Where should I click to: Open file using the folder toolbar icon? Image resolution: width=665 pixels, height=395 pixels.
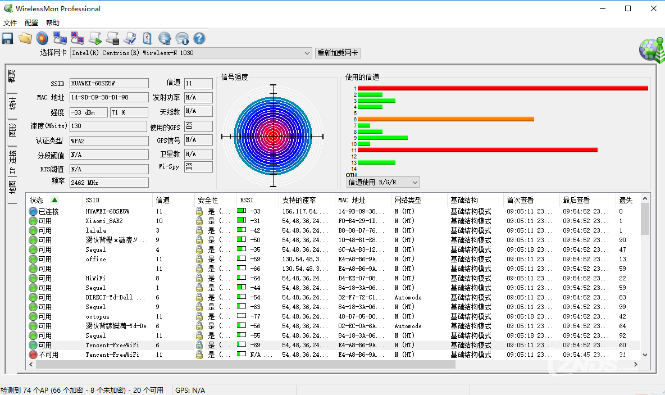[25, 39]
